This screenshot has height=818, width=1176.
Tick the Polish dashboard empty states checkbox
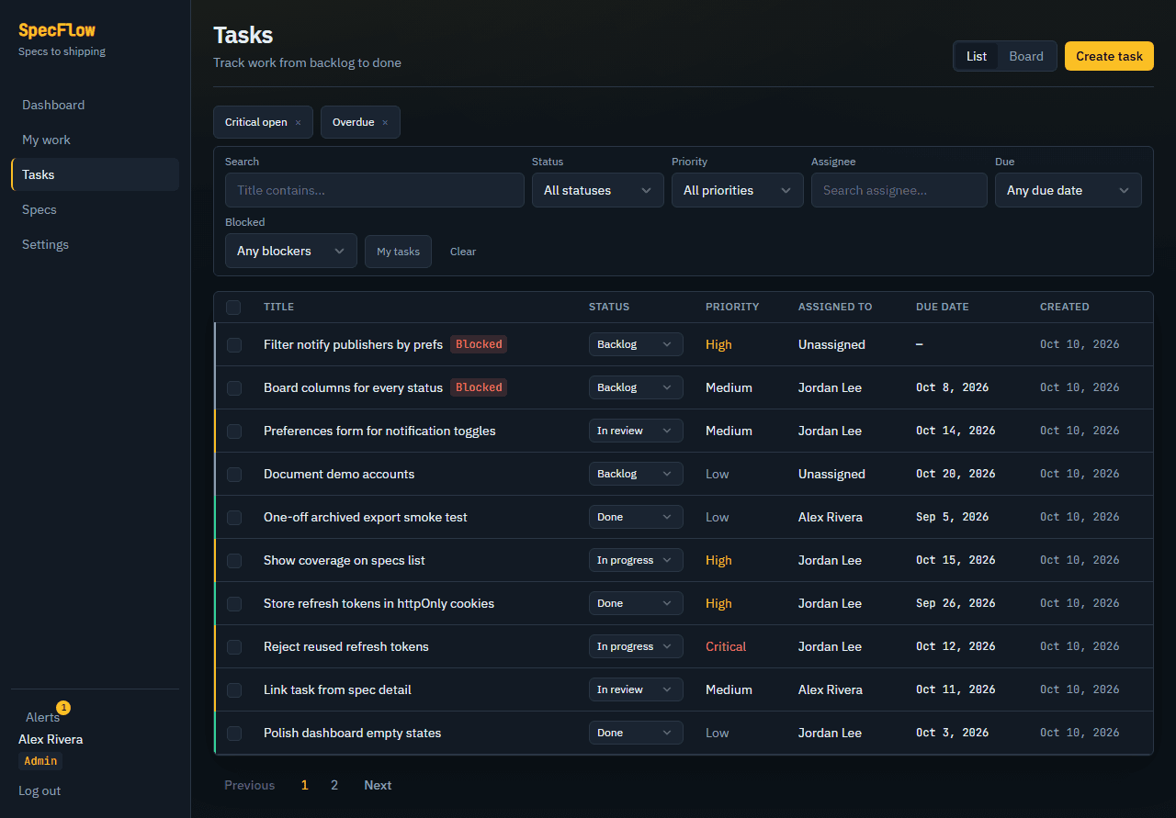point(234,734)
